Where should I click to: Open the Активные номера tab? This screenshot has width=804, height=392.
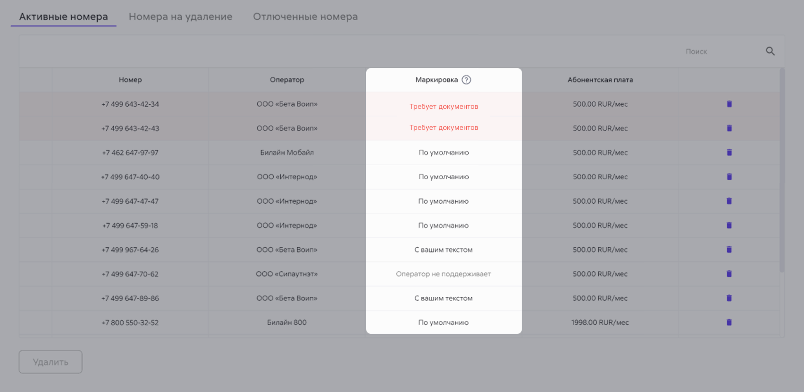(63, 17)
